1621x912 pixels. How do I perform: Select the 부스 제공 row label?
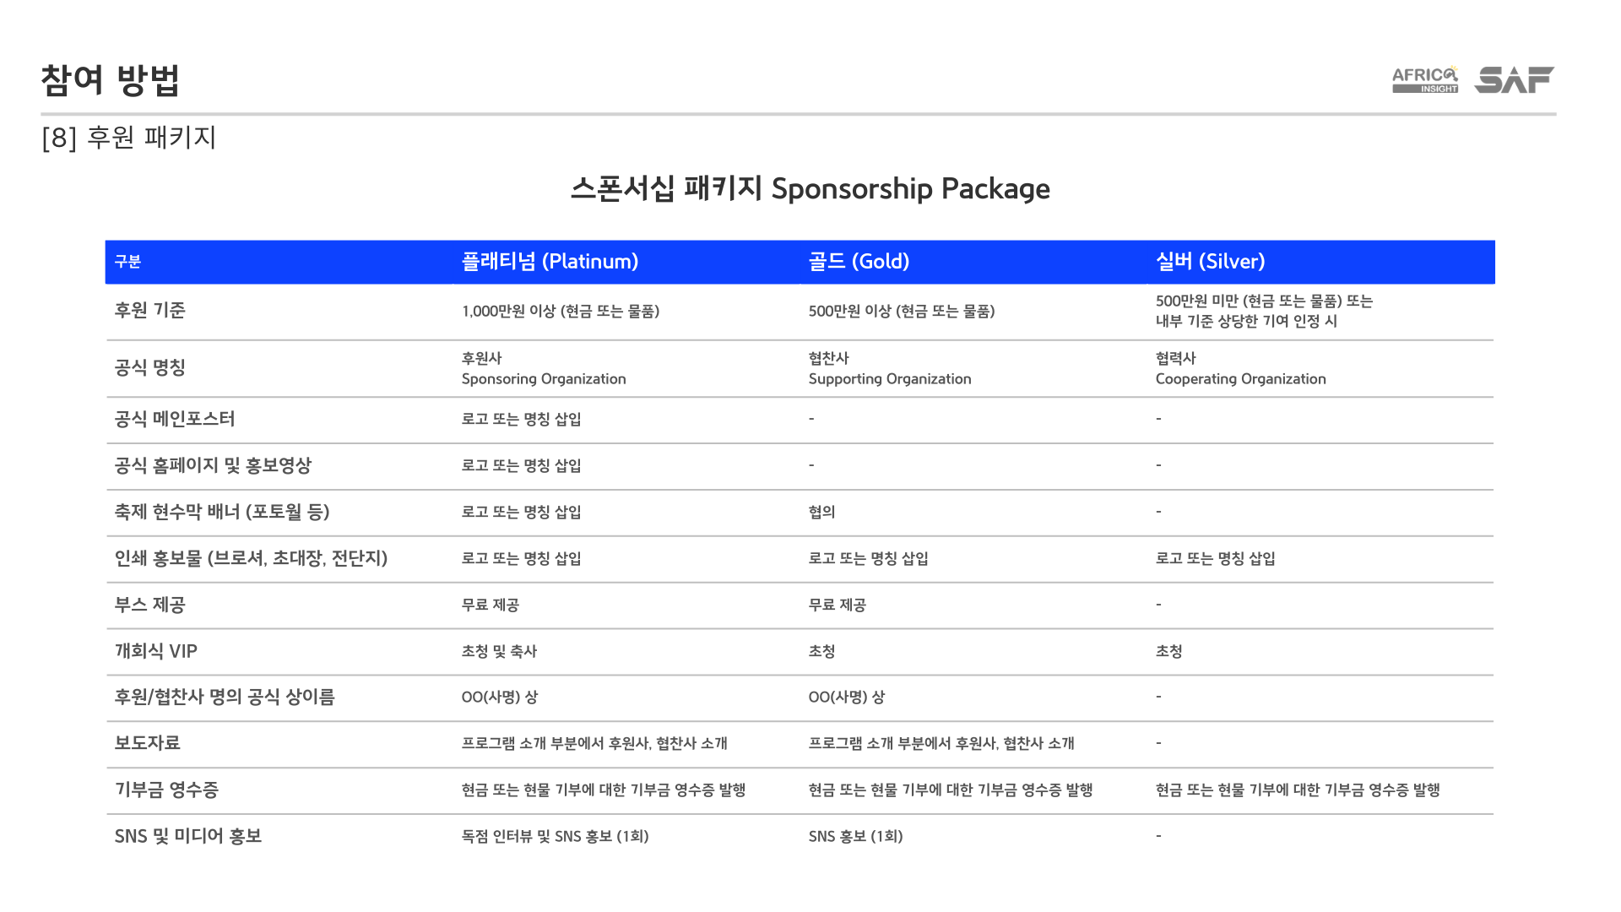[150, 605]
